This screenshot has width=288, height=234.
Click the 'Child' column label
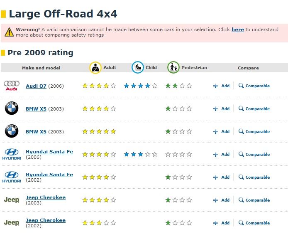(151, 67)
